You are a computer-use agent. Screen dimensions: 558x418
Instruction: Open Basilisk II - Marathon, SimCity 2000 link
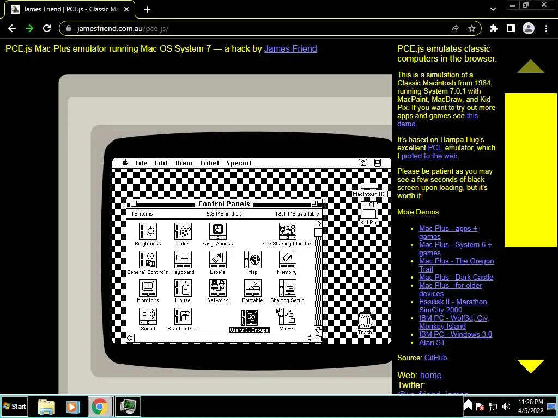click(x=453, y=306)
